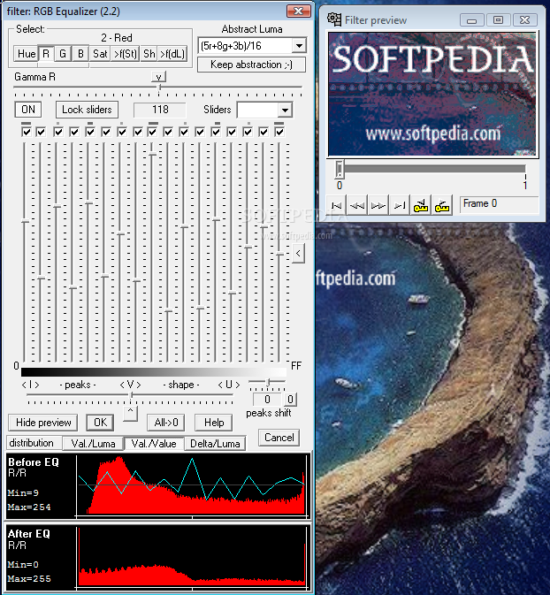Click the '^' arrow button below shape slider
This screenshot has height=595, width=550.
click(130, 413)
